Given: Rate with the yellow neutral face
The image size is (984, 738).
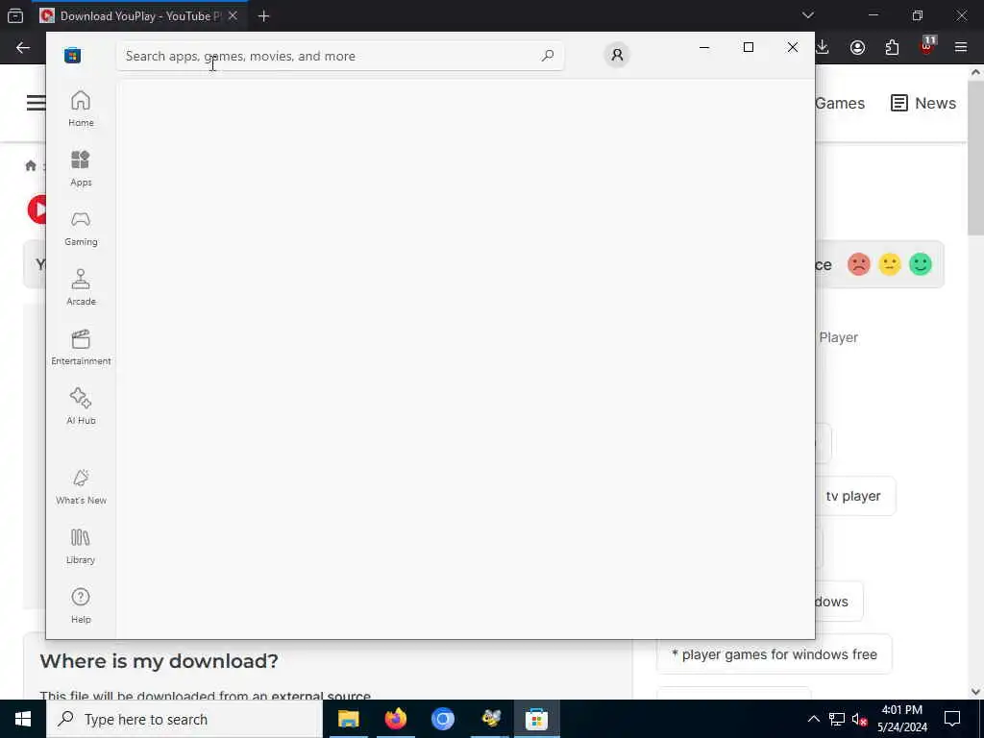Looking at the screenshot, I should coord(889,264).
